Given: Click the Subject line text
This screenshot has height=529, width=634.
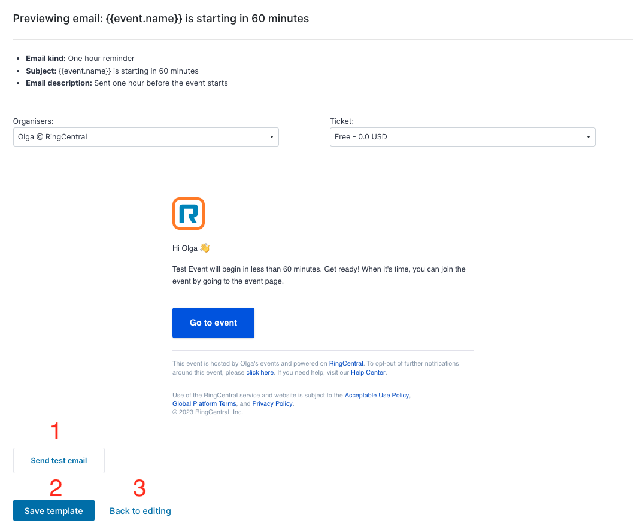Looking at the screenshot, I should click(113, 71).
